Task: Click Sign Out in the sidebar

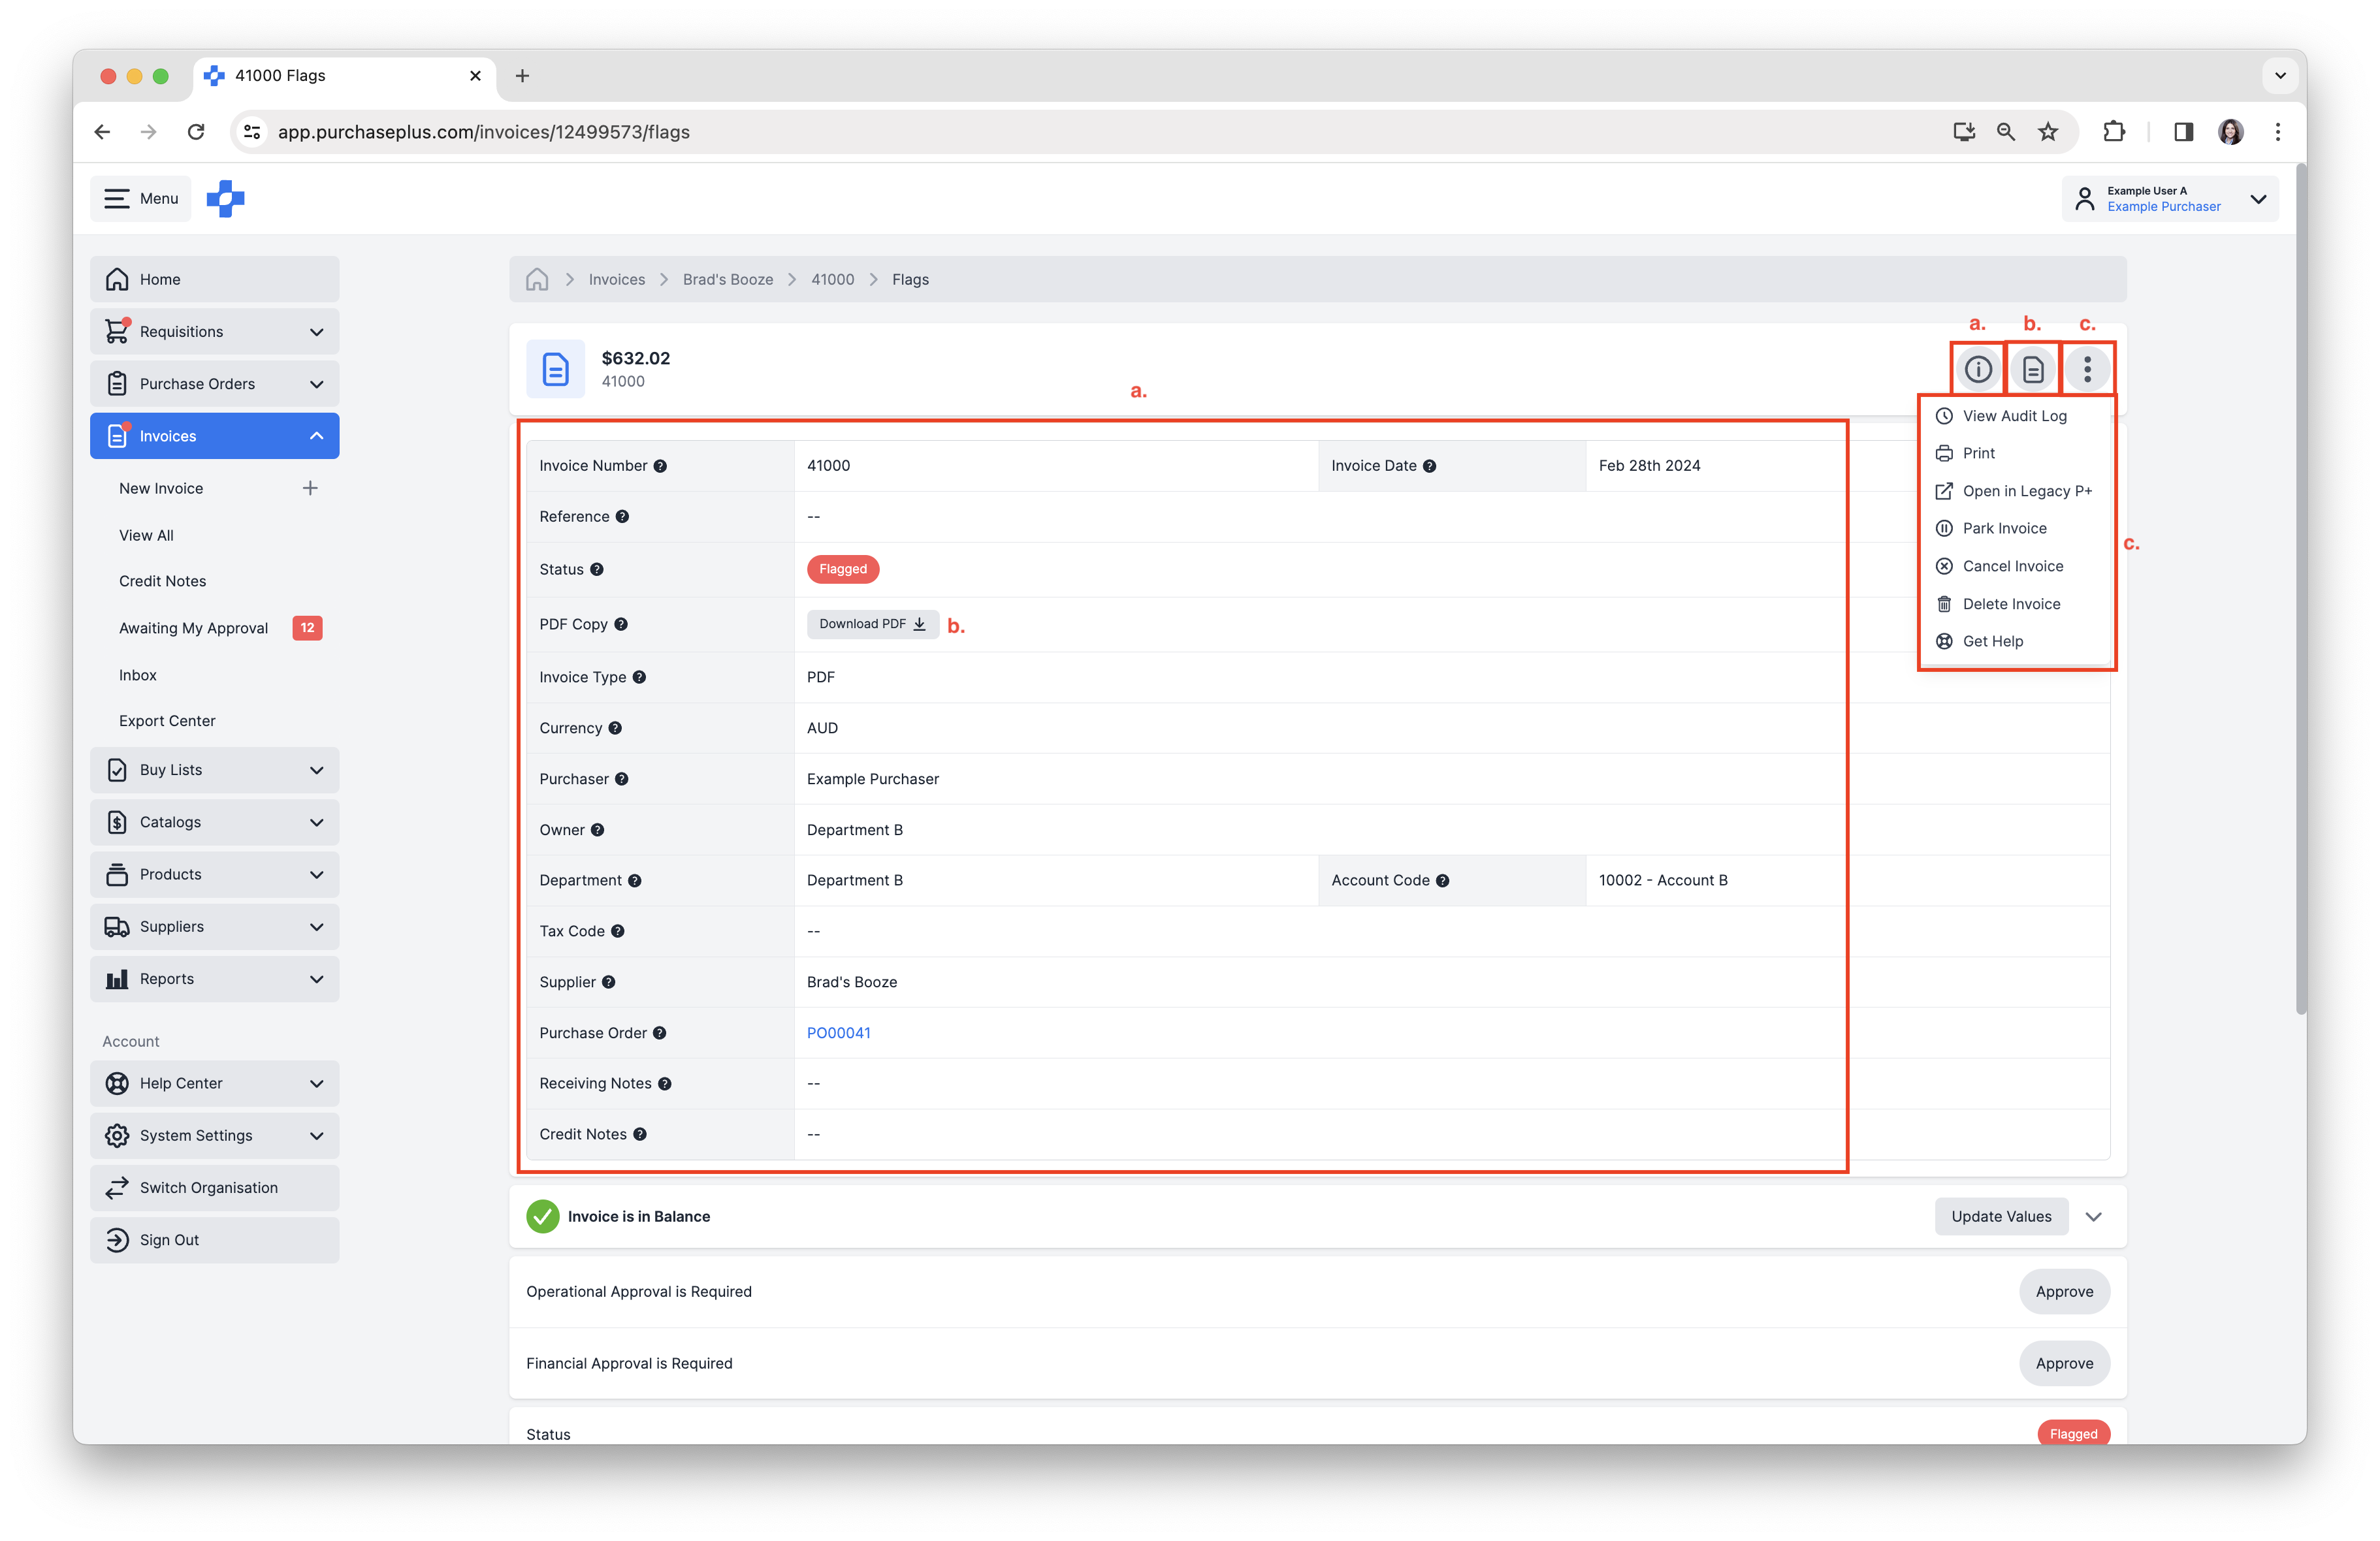Action: click(x=214, y=1240)
